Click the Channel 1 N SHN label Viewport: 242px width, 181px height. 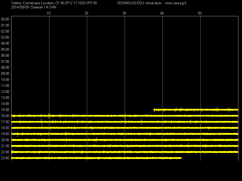click(43, 7)
